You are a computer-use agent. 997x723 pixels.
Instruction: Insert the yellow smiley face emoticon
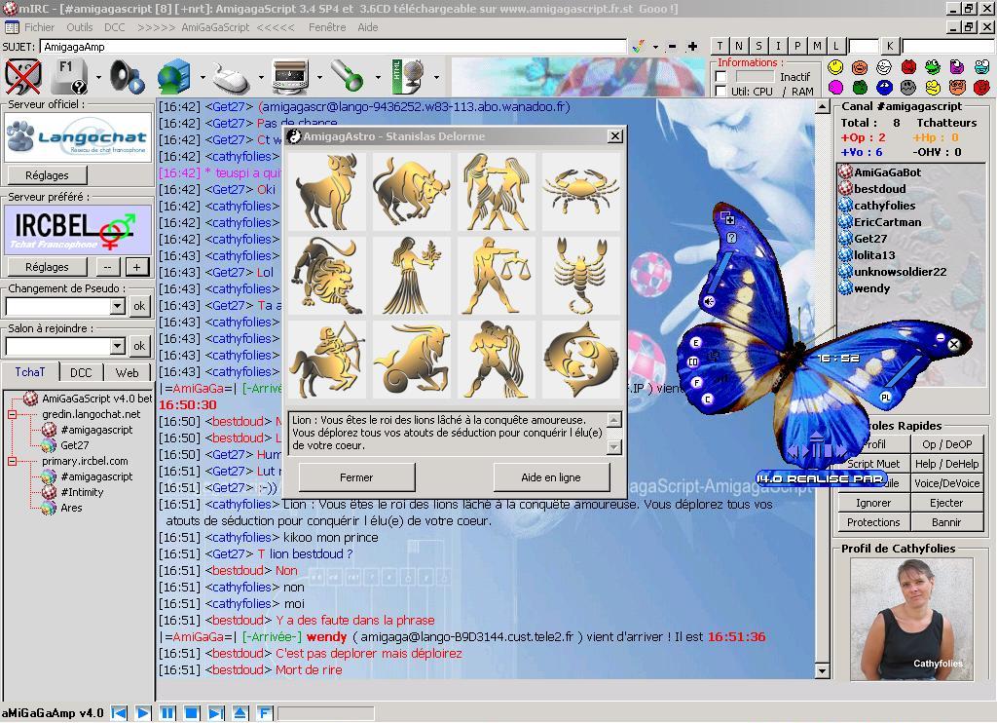(835, 67)
